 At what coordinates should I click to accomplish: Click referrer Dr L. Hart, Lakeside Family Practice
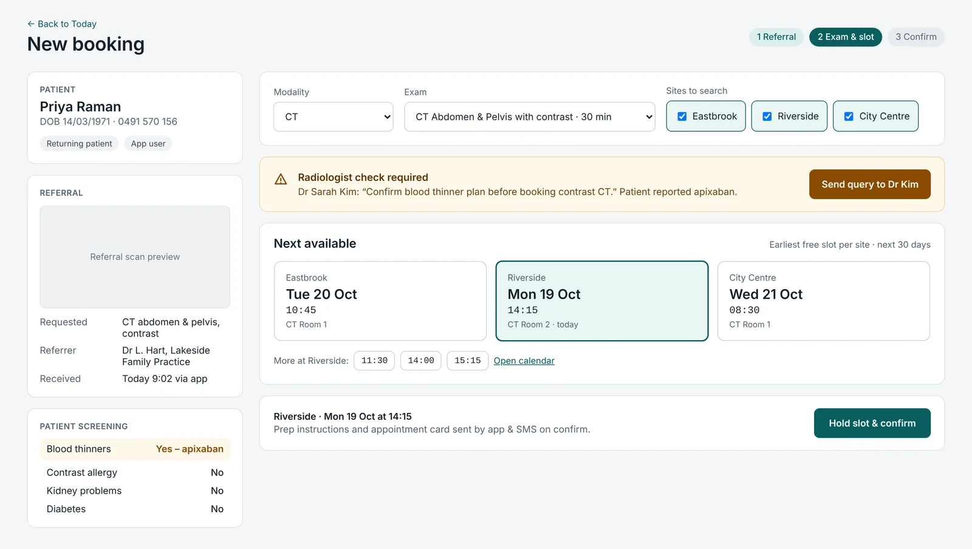(x=166, y=356)
